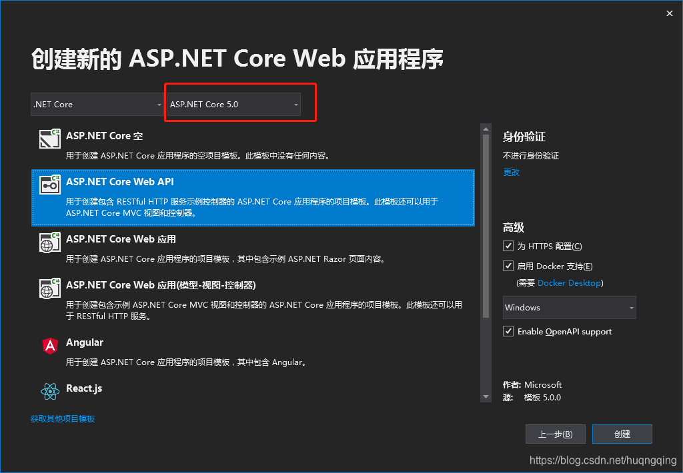This screenshot has width=683, height=473.
Task: Click the 创建 create button
Action: (622, 434)
